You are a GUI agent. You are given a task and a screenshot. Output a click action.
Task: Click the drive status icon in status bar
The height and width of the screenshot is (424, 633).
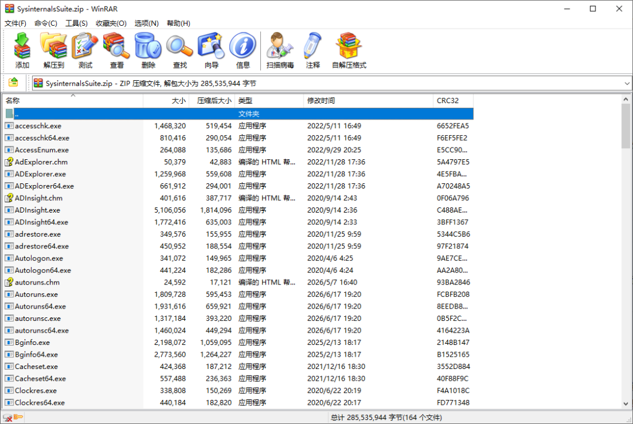[x=7, y=418]
